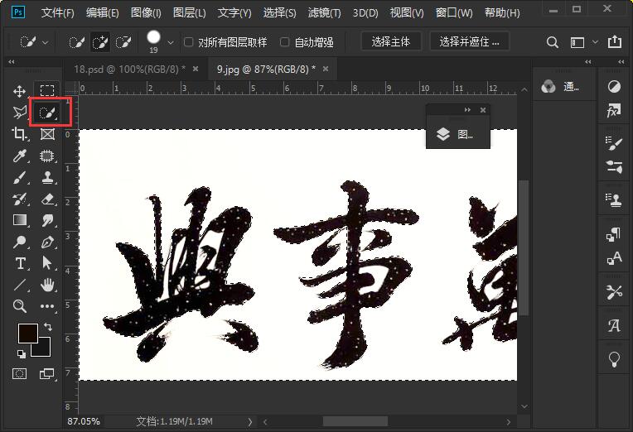Select the Zoom tool in toolbox
Viewport: 633px width, 432px height.
coord(19,306)
